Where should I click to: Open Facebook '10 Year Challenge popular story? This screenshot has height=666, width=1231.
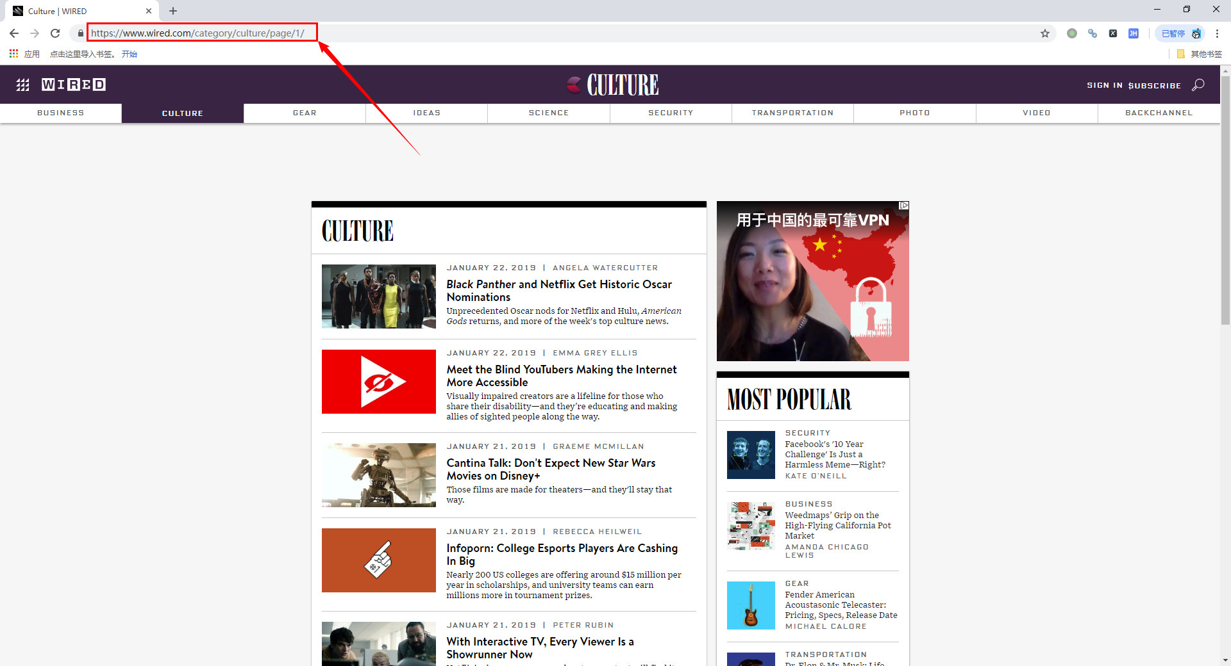point(835,454)
